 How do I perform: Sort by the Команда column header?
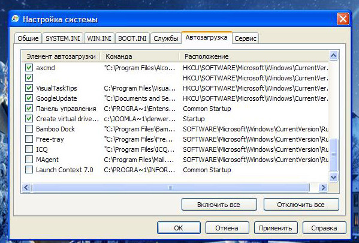coord(140,56)
